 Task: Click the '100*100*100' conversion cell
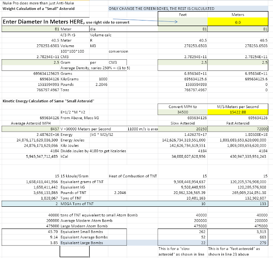click(72, 51)
